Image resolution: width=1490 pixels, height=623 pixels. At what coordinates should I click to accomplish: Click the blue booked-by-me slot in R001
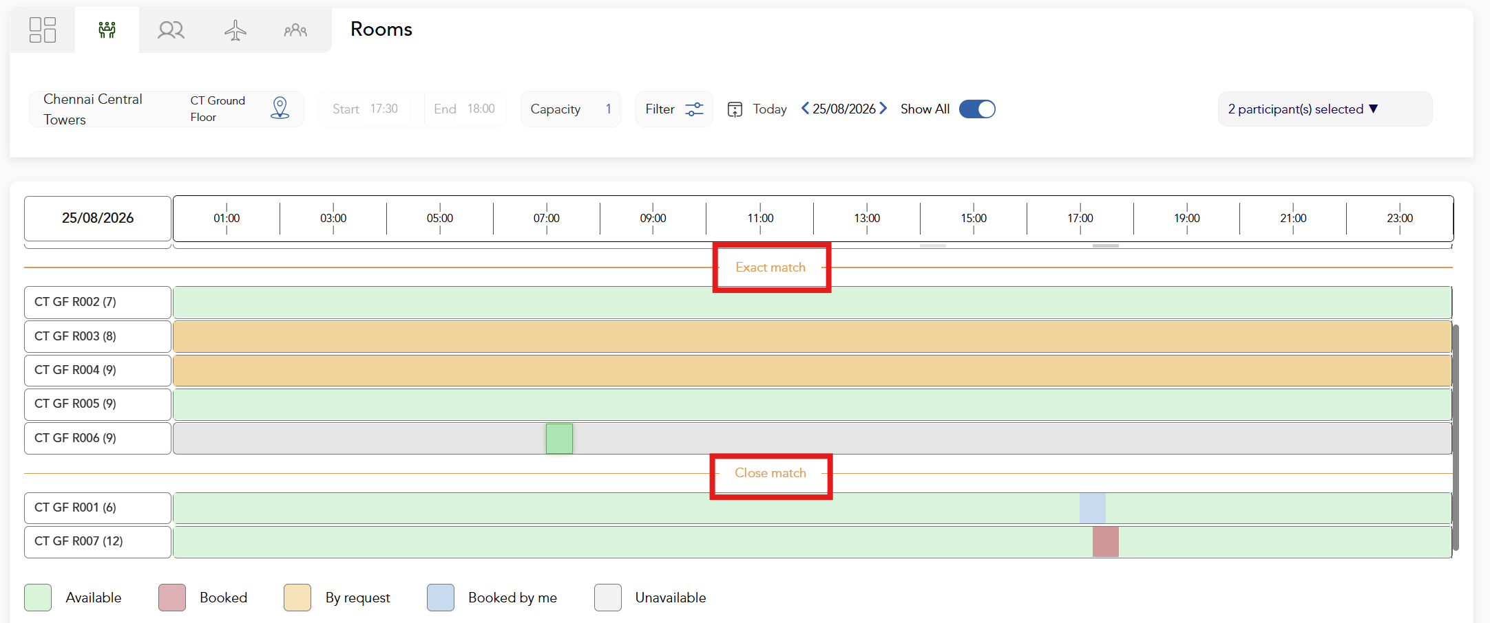(x=1093, y=508)
